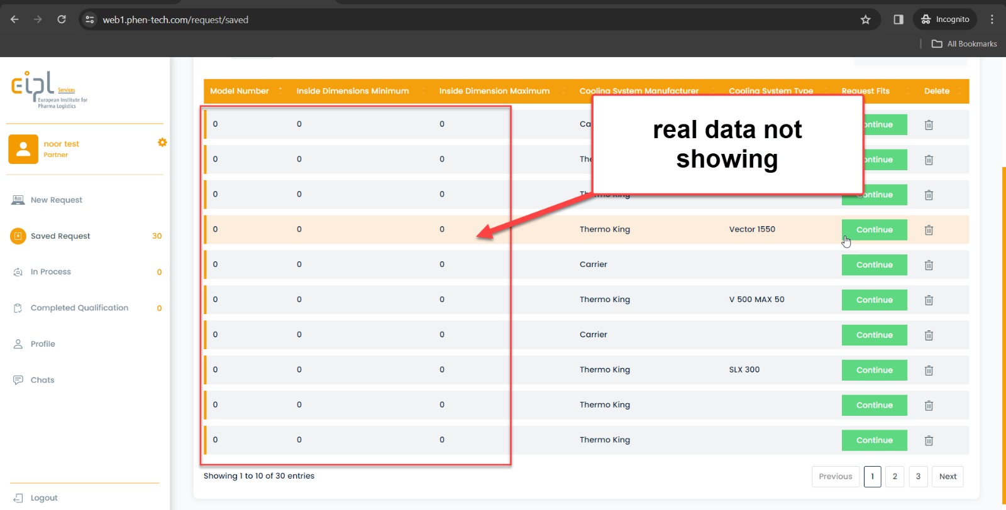The image size is (1006, 510).
Task: Go to Previous page
Action: [x=836, y=477]
